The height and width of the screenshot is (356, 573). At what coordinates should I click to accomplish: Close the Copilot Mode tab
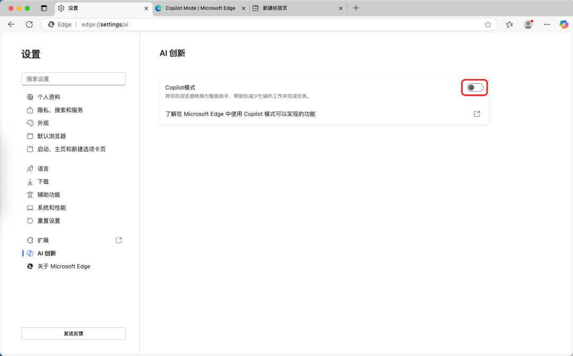(x=244, y=8)
